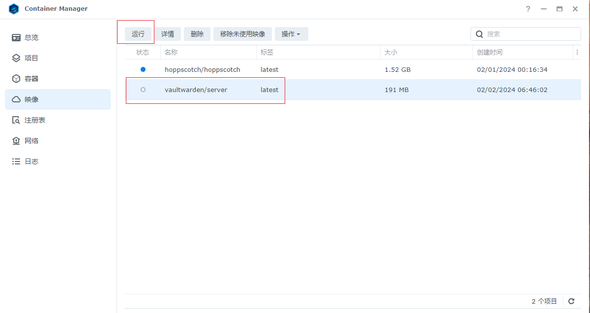
Task: Click the 运行 button
Action: 138,34
